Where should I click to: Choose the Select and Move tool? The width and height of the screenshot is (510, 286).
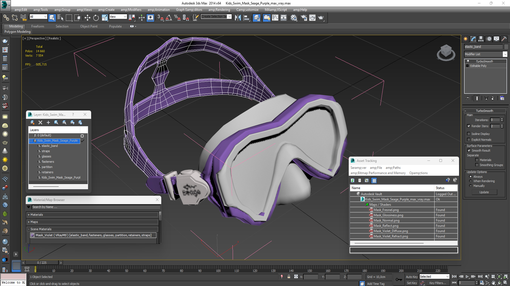[87, 18]
